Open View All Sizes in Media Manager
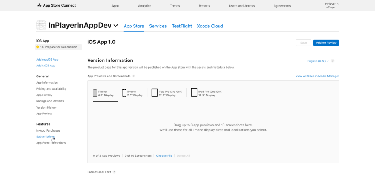The height and width of the screenshot is (175, 375). 317,76
